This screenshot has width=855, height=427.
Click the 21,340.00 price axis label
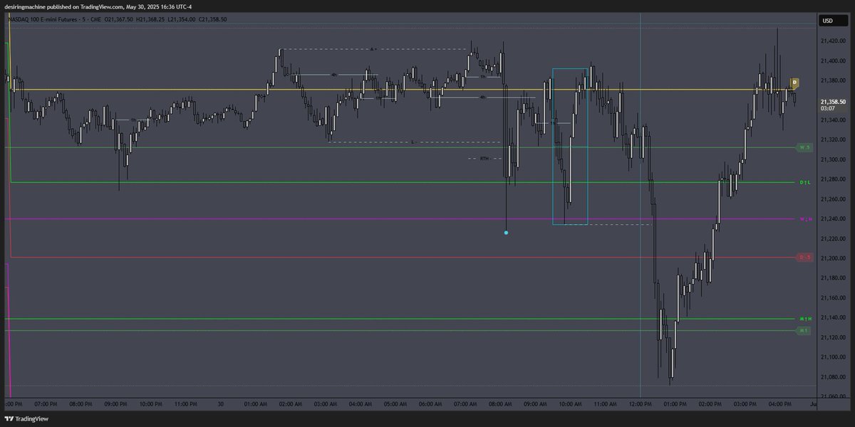(834, 121)
